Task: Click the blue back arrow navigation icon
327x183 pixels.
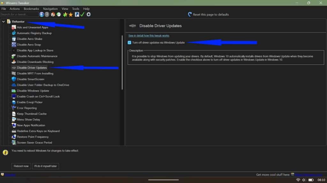Action: 41,14
